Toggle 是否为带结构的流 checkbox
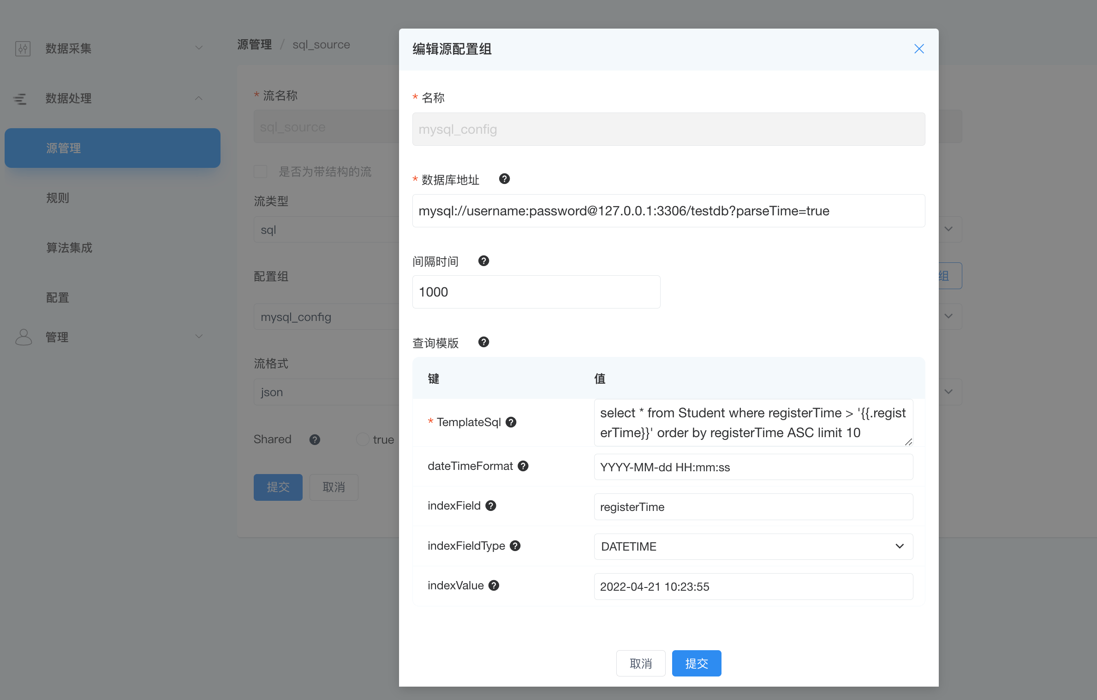The image size is (1097, 700). (x=261, y=172)
